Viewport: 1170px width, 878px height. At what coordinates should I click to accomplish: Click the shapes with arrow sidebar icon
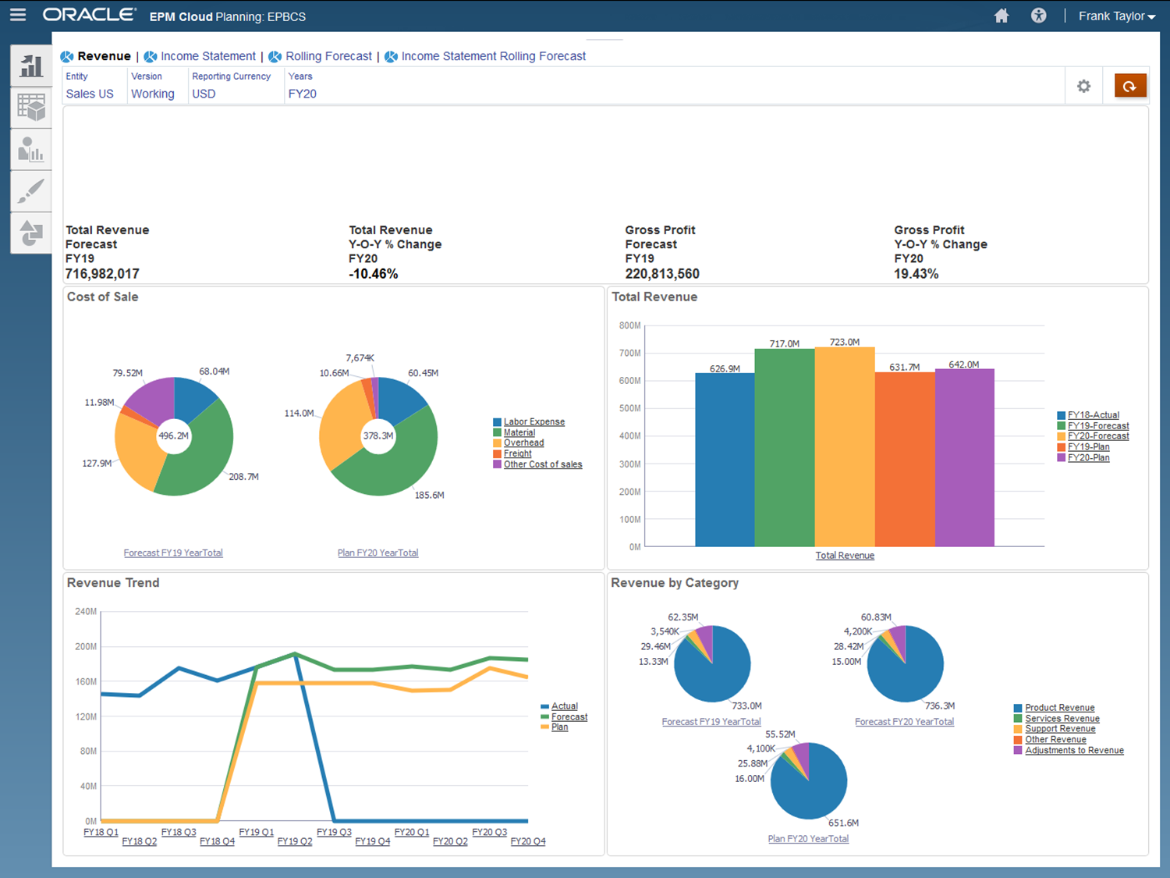tap(31, 233)
